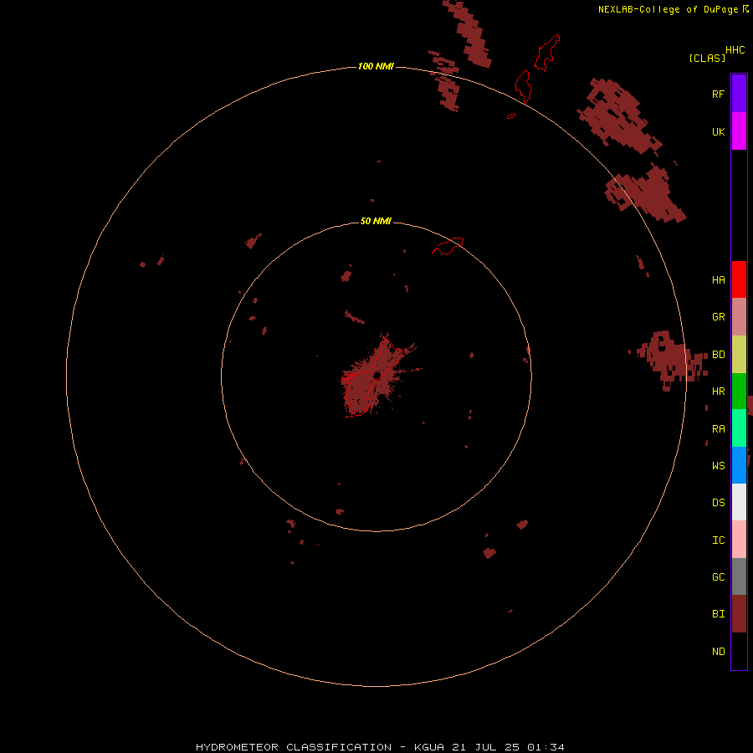Select the yellow BD legend swatch

pos(739,355)
